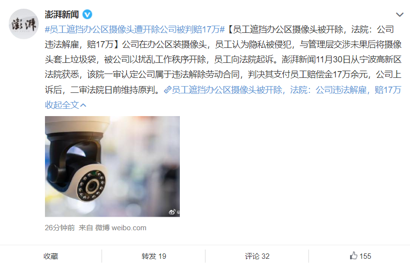Click the 微博 weibo.com source link
The width and height of the screenshot is (410, 267).
[x=120, y=228]
